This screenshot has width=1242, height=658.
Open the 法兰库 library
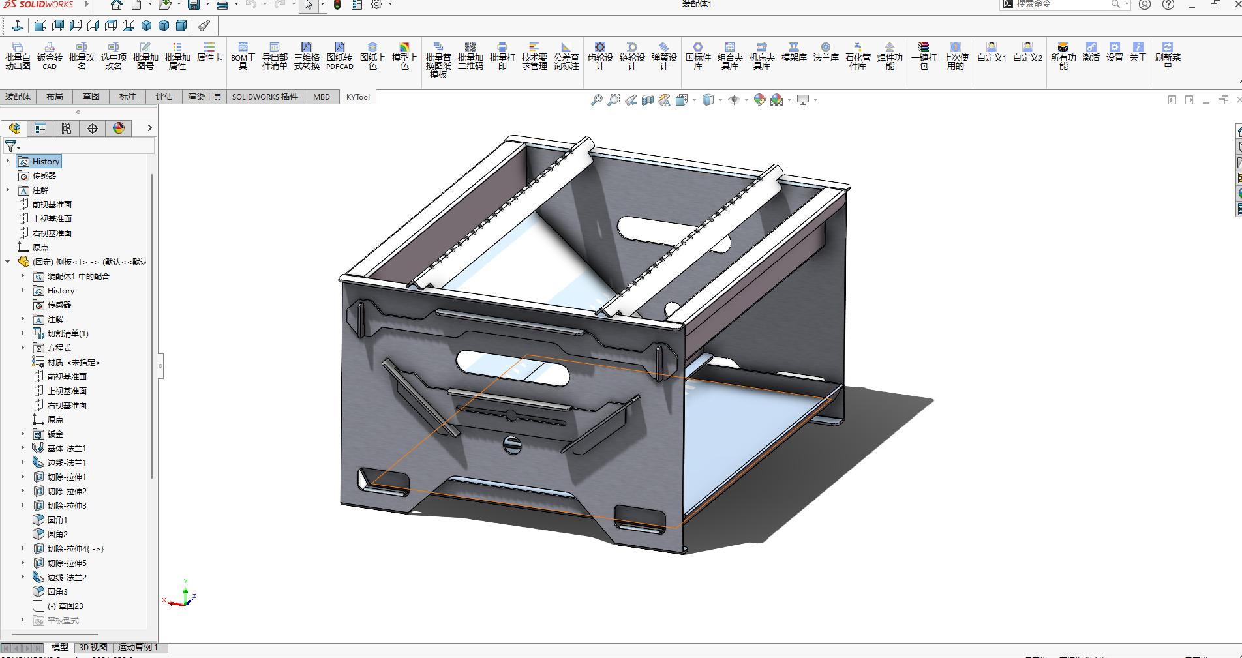(x=826, y=52)
